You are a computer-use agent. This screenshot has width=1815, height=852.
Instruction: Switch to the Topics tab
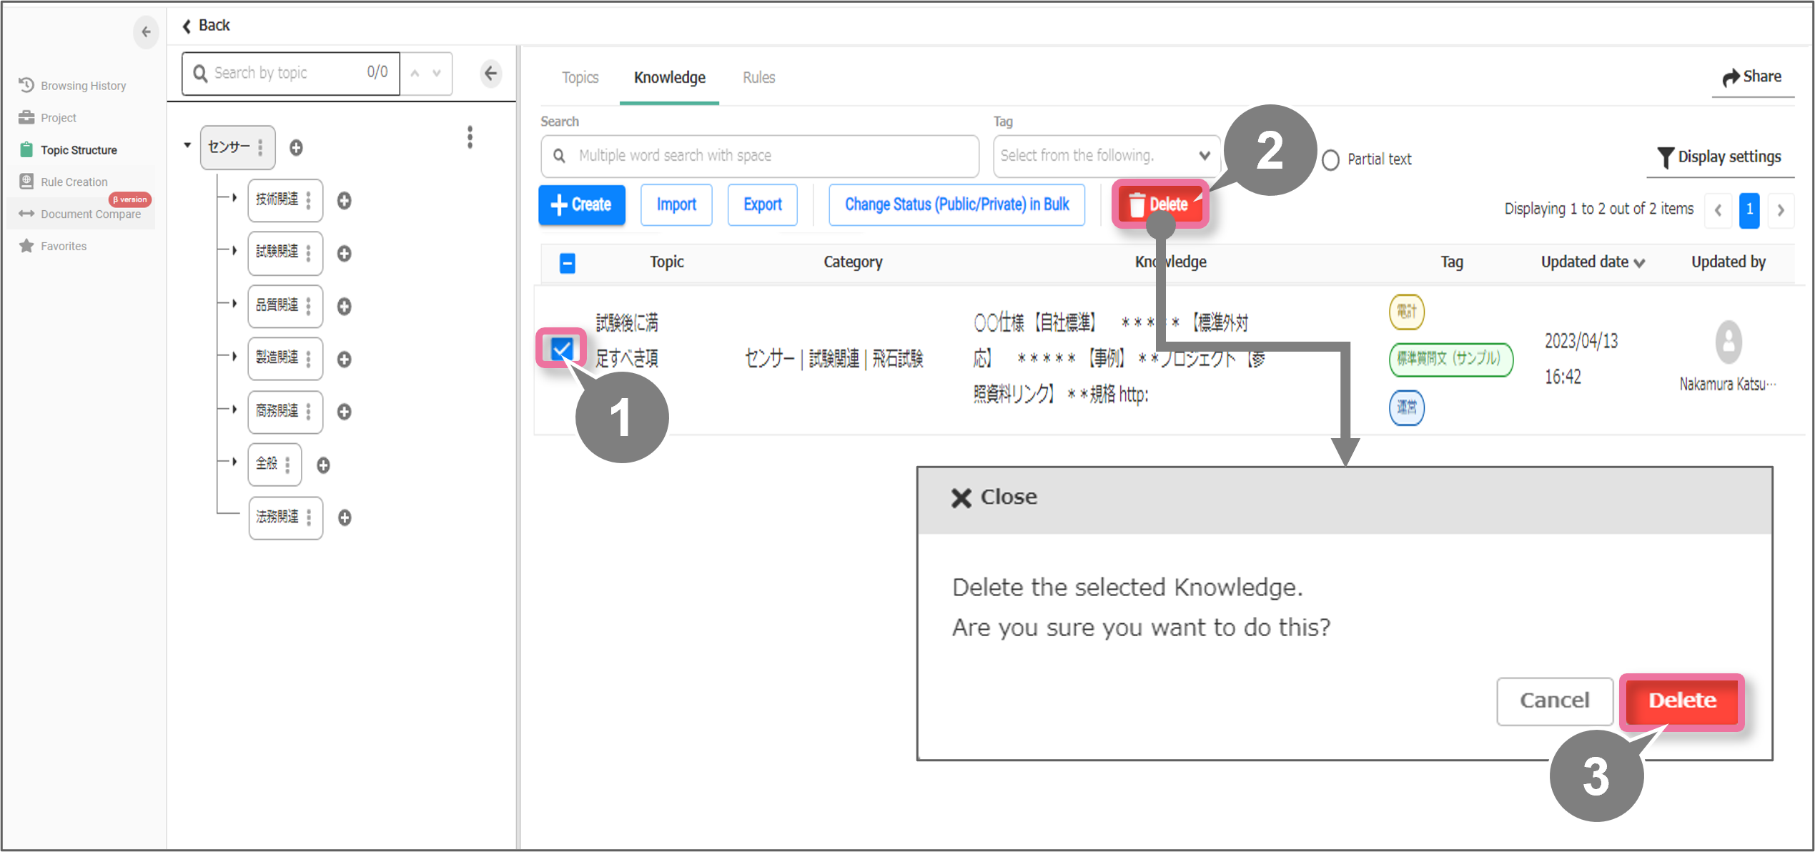[x=580, y=77]
